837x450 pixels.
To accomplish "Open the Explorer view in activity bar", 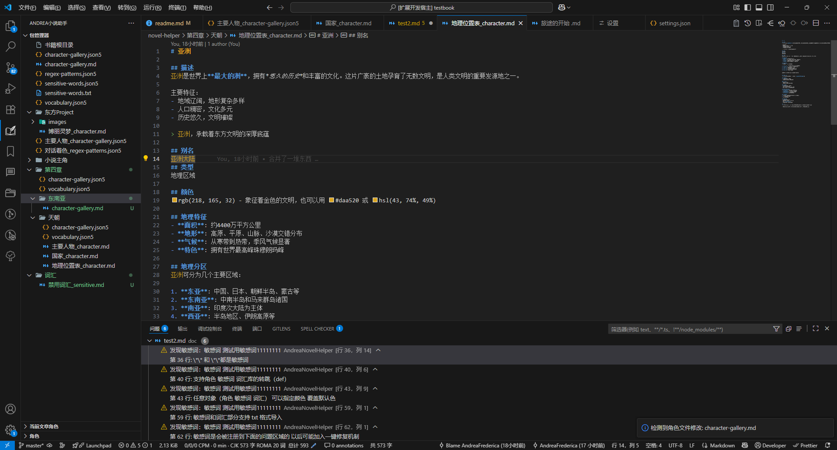I will [x=10, y=26].
